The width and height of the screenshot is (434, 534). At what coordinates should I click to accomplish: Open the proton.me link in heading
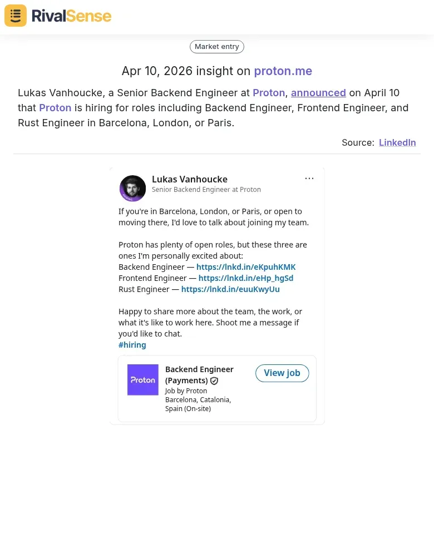click(x=283, y=71)
